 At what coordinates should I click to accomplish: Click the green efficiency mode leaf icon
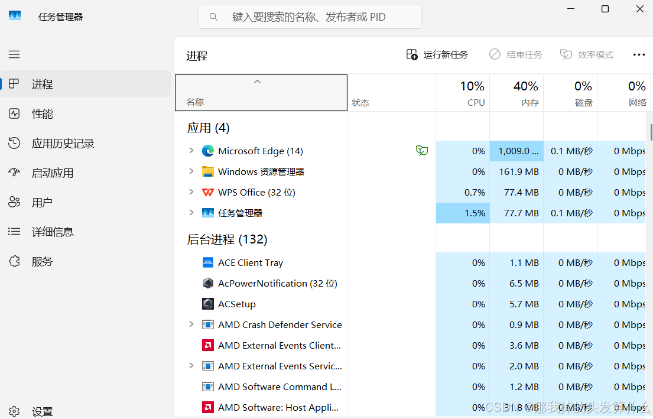(x=422, y=151)
